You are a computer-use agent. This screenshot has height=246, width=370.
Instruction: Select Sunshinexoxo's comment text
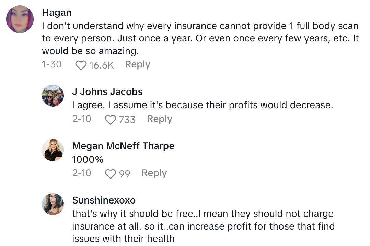click(x=203, y=226)
